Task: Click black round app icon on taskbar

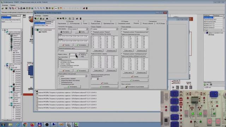Action: [47, 125]
